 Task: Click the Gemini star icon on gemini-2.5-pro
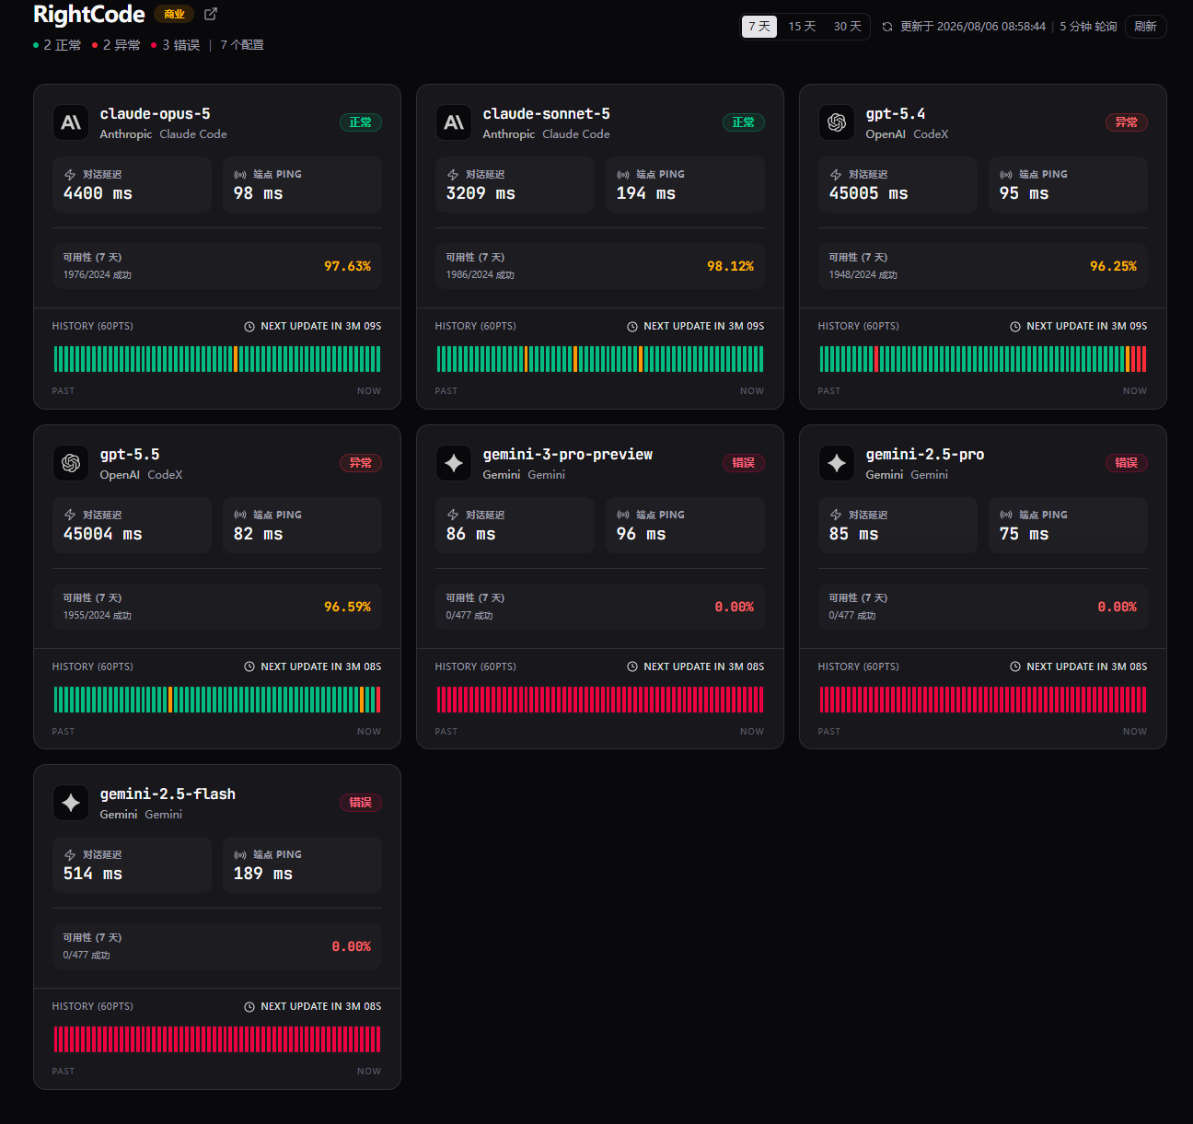[837, 463]
